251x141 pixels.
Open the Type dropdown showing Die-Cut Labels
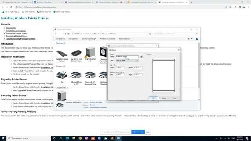[127, 60]
